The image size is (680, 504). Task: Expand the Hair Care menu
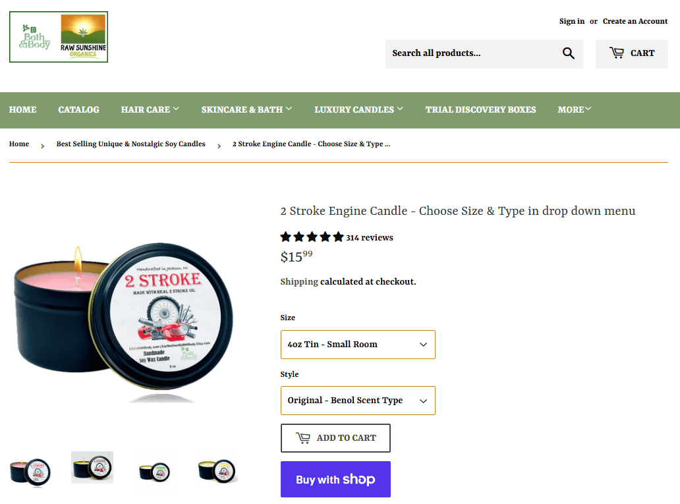pos(150,110)
